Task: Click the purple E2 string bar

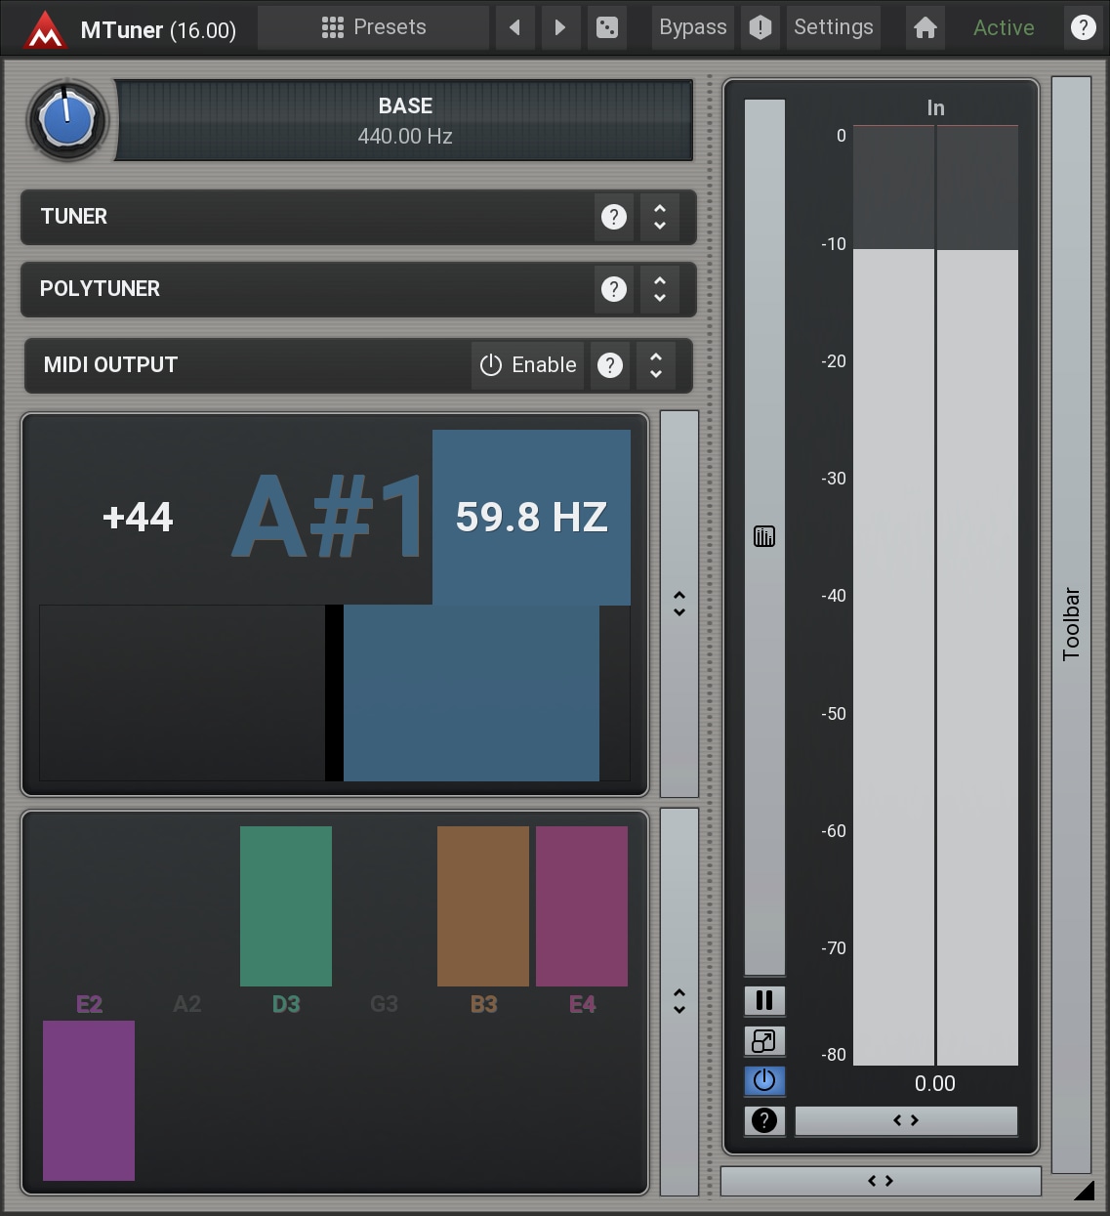Action: click(89, 1101)
